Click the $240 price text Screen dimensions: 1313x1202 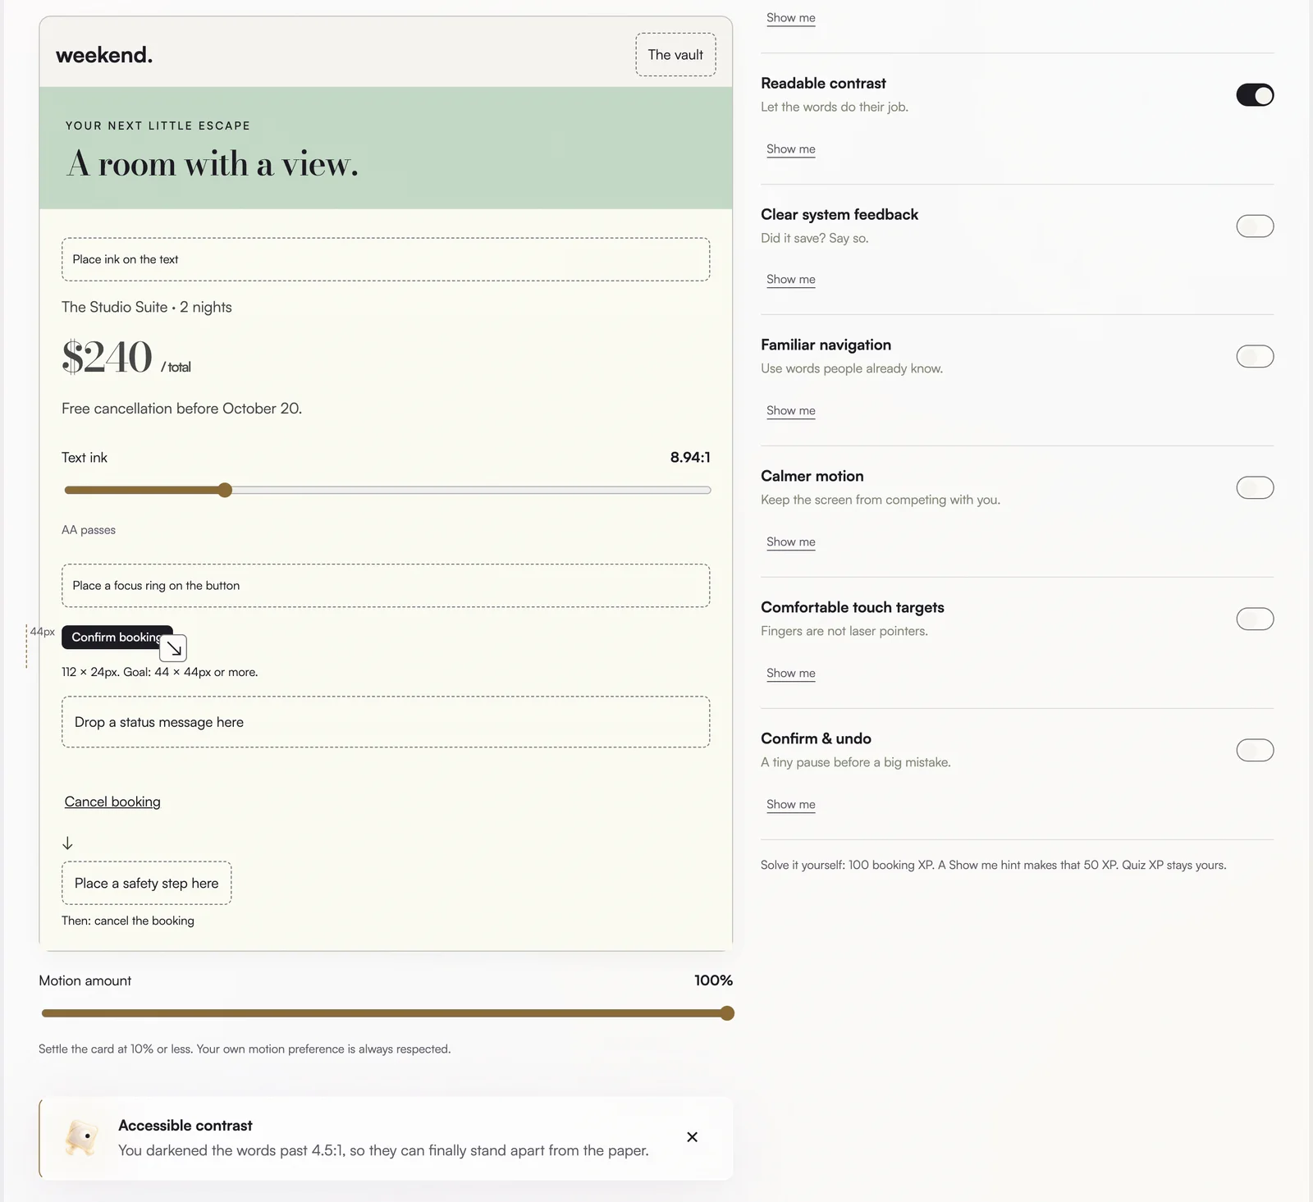pyautogui.click(x=108, y=357)
